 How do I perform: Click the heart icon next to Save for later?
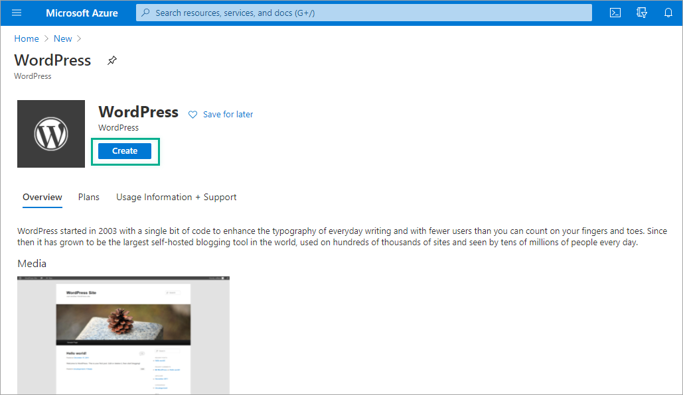pos(192,115)
